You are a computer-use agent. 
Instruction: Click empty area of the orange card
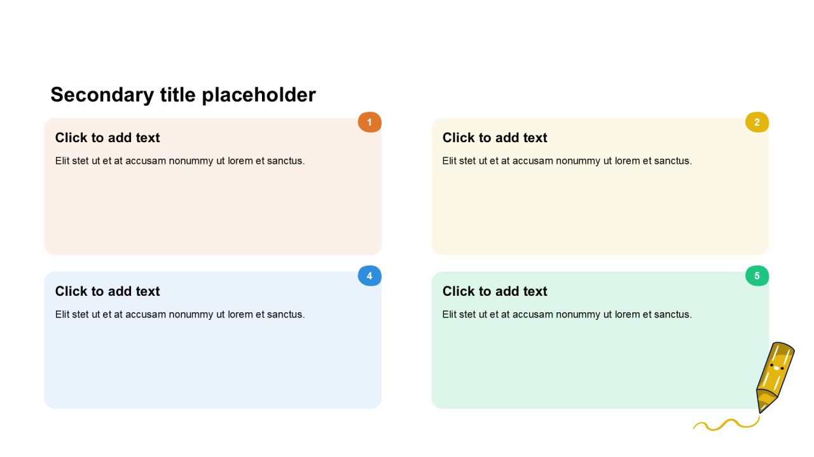[212, 213]
